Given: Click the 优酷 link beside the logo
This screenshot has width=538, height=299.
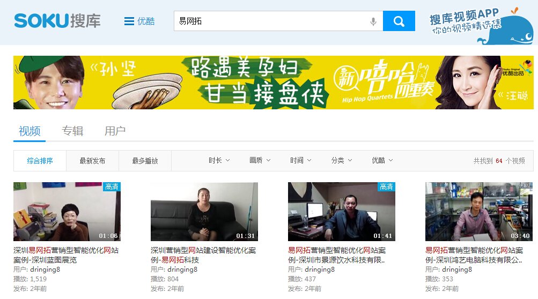Looking at the screenshot, I should click(146, 21).
